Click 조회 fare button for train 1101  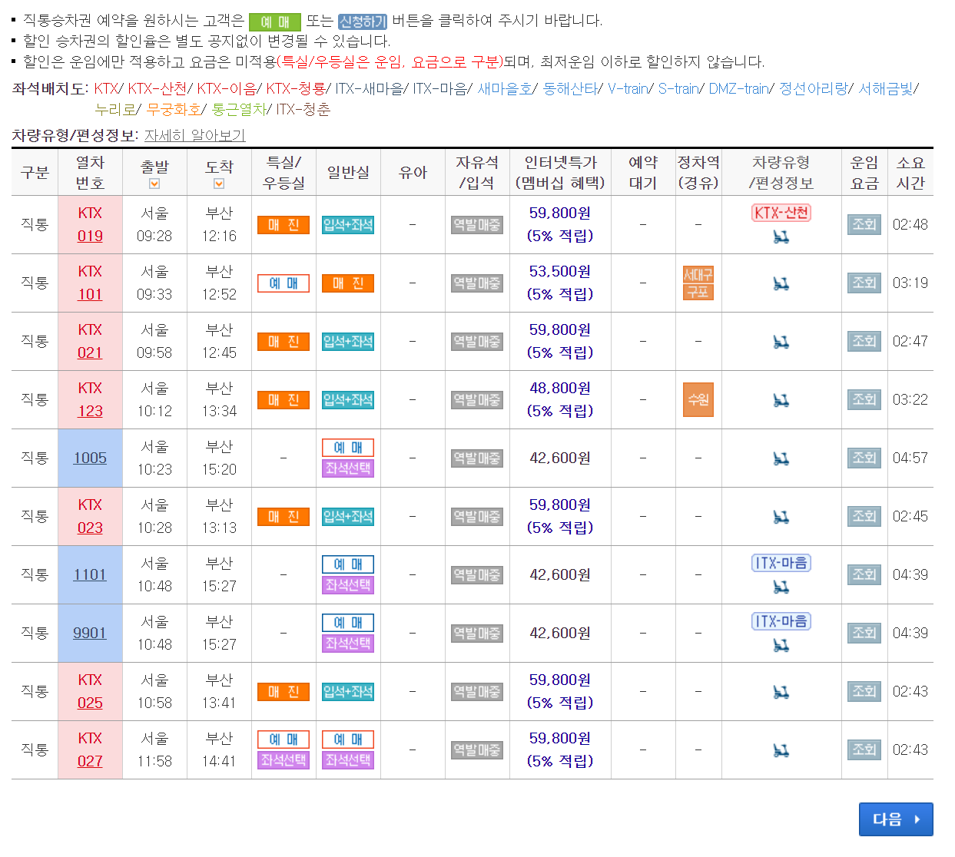pyautogui.click(x=864, y=574)
